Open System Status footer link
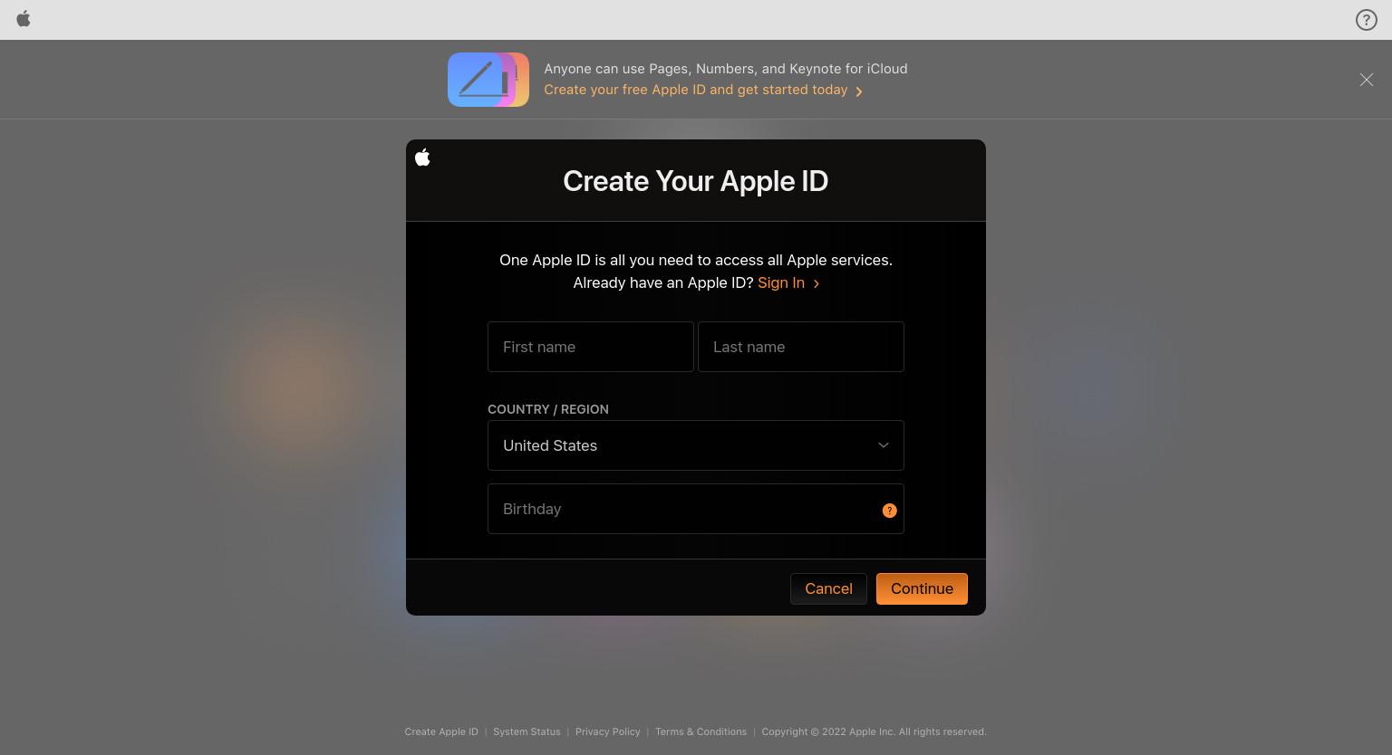Image resolution: width=1392 pixels, height=755 pixels. click(527, 731)
